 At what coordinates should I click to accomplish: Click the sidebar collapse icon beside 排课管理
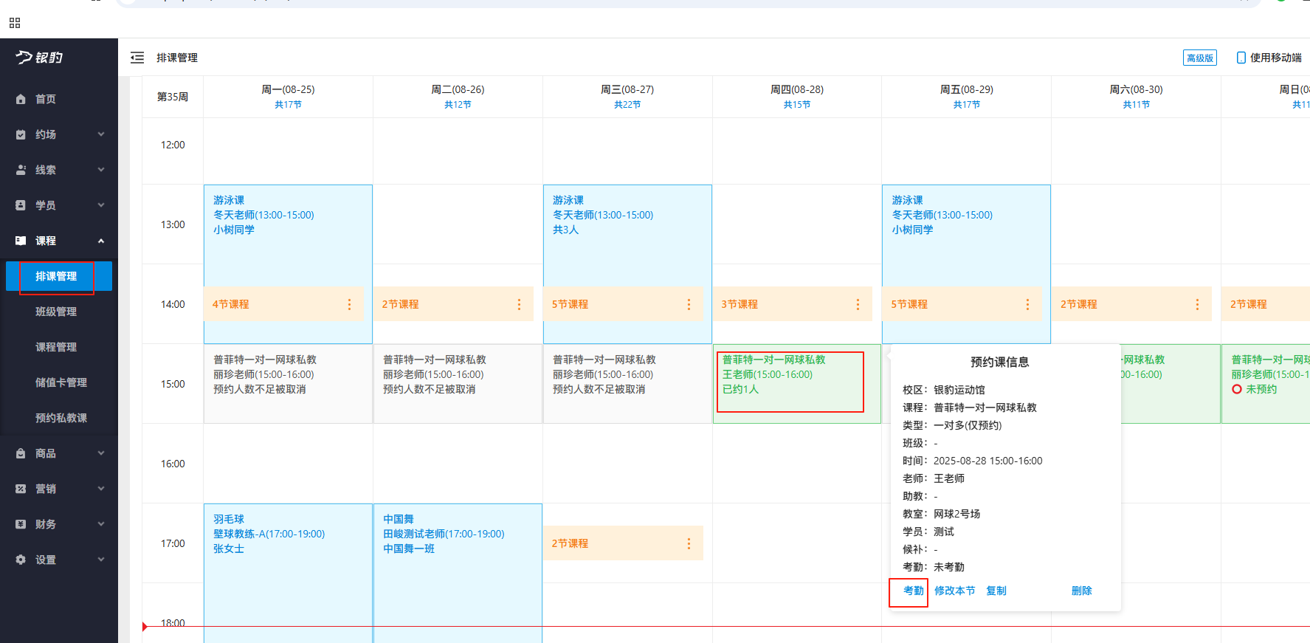click(x=137, y=58)
